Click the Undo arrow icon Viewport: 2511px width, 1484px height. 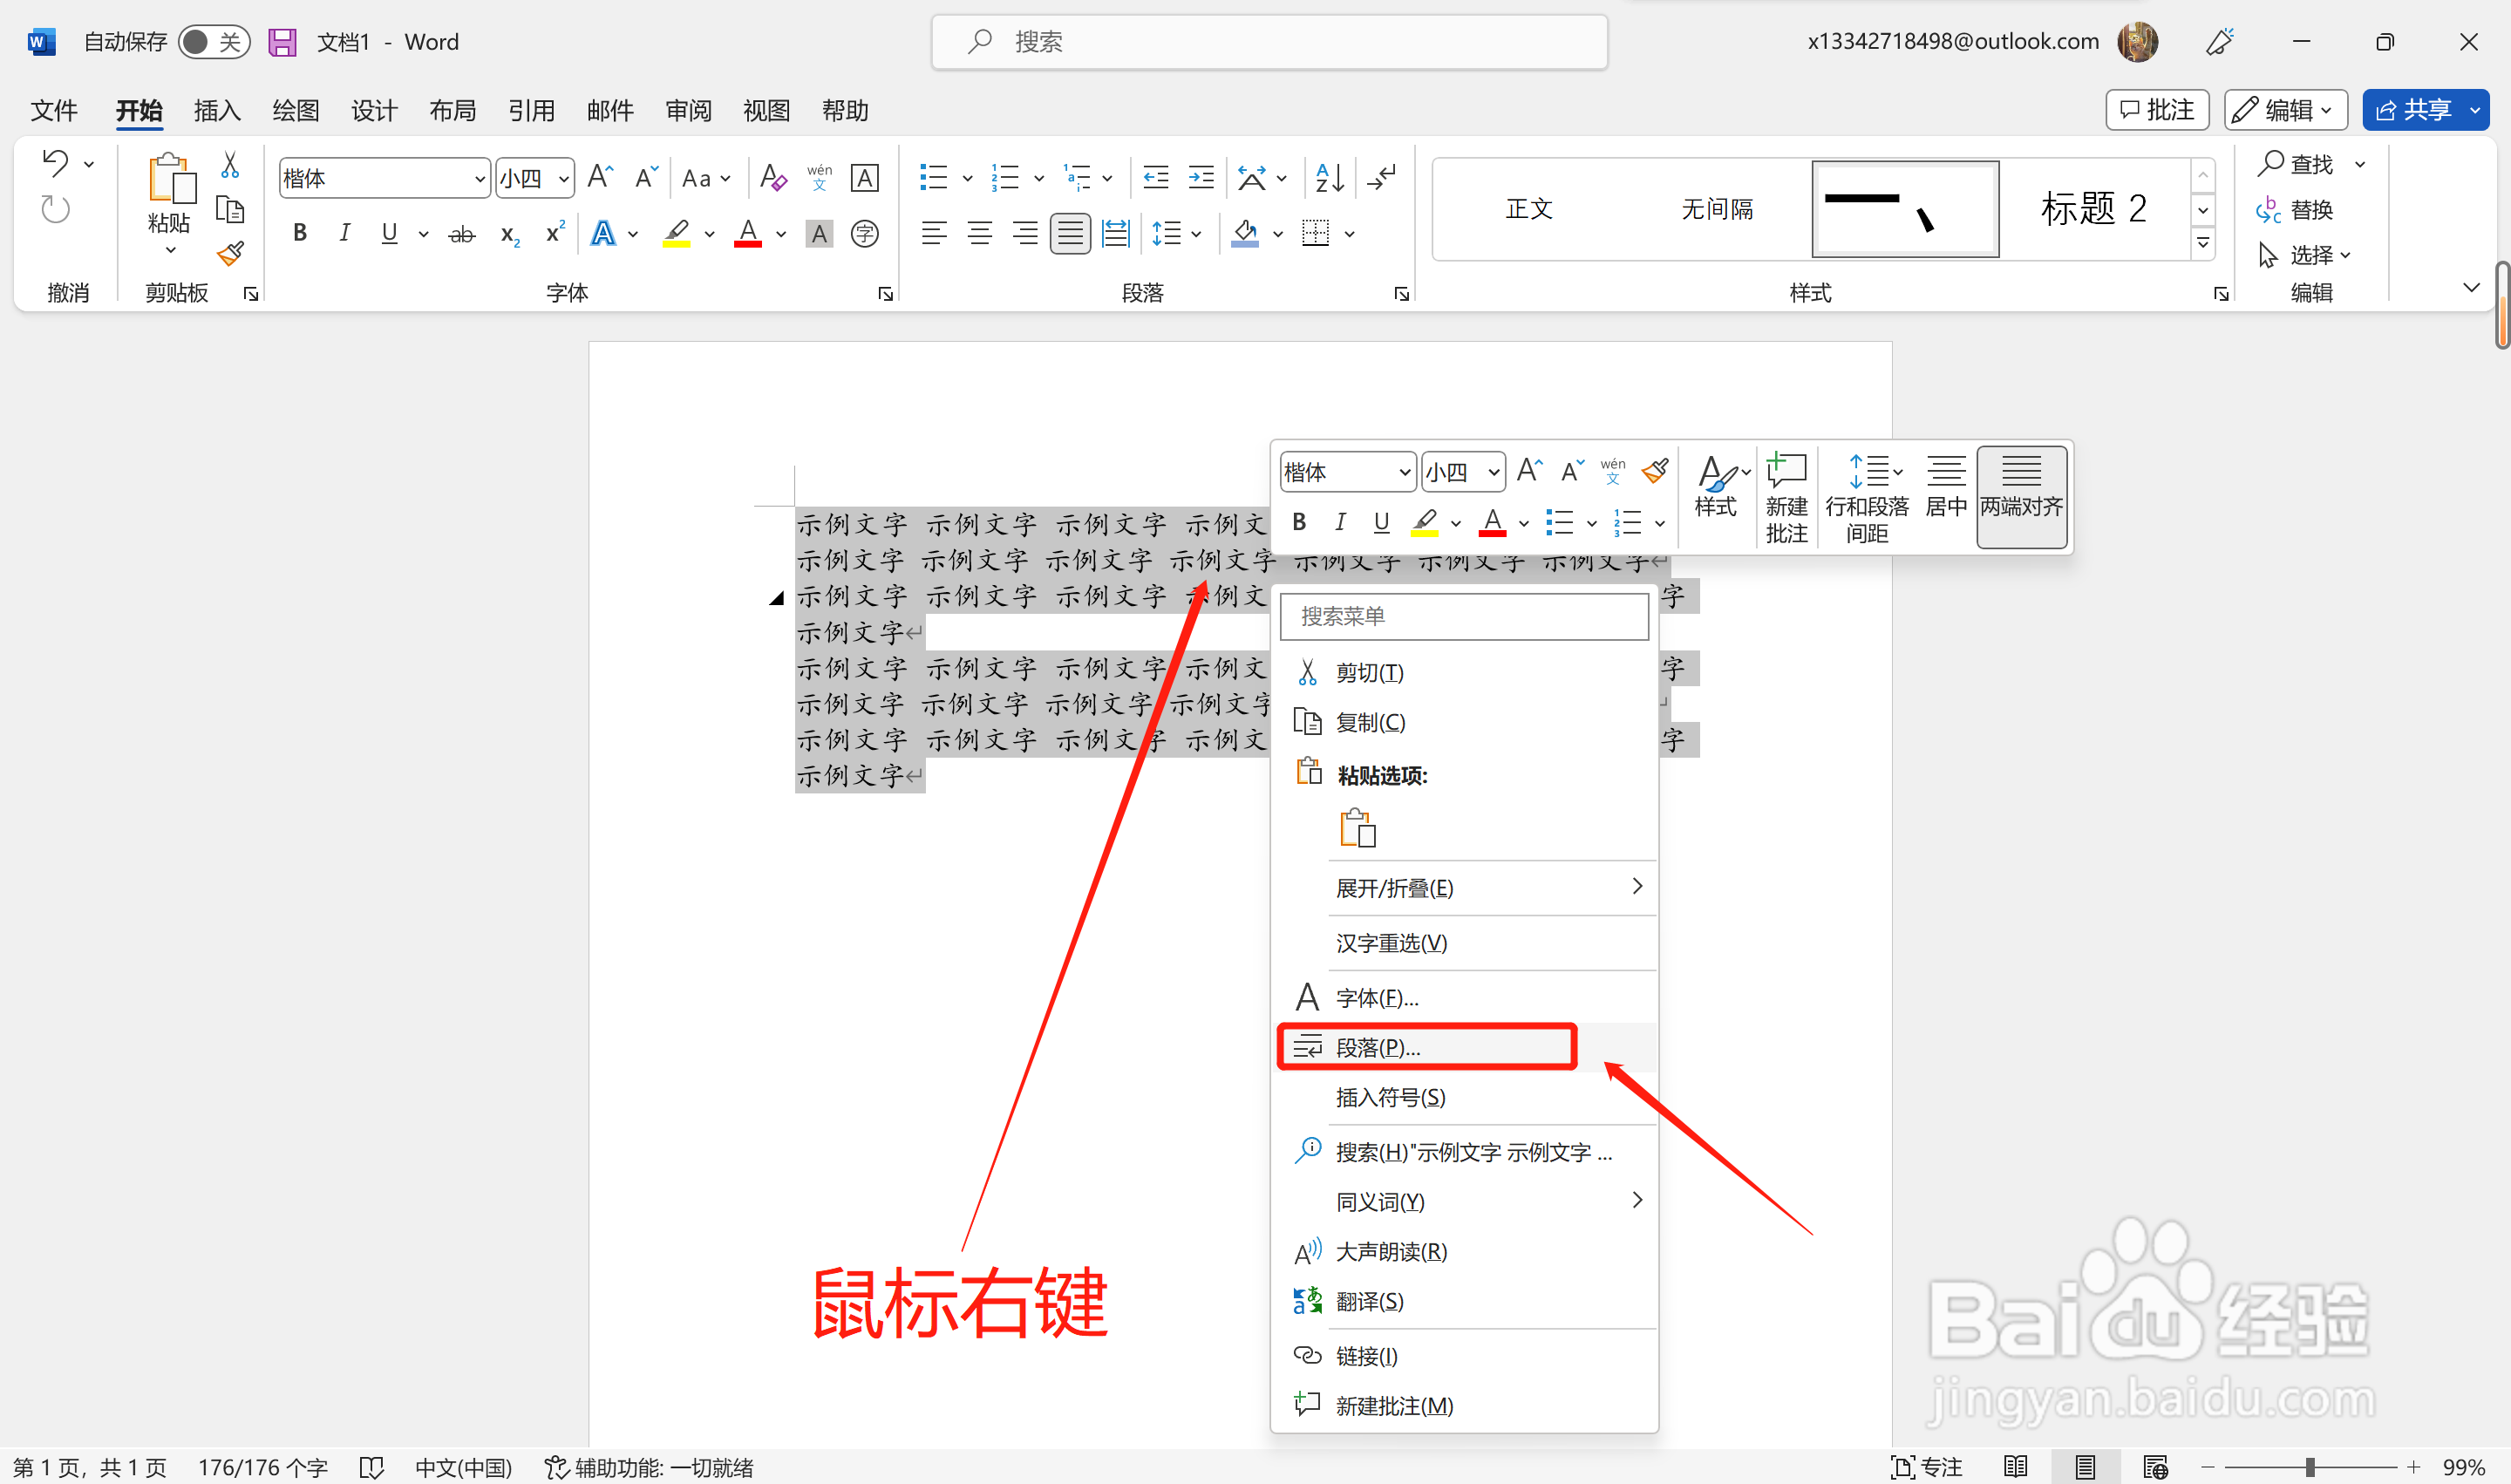(x=56, y=162)
